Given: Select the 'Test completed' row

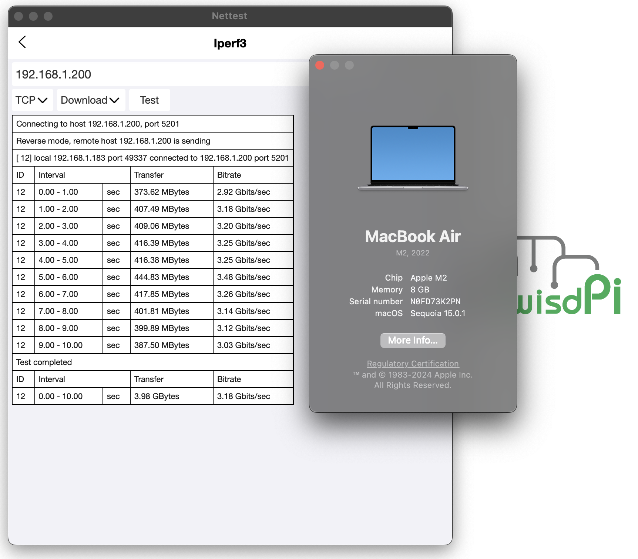Looking at the screenshot, I should (x=153, y=362).
